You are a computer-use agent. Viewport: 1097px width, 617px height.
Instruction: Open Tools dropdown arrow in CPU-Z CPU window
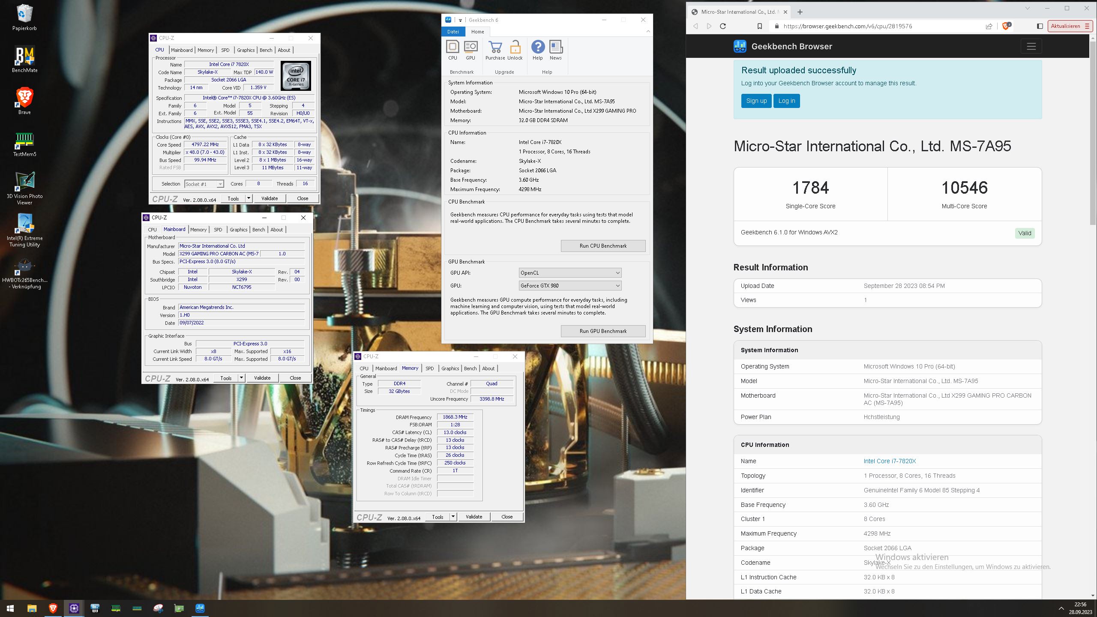click(x=249, y=198)
